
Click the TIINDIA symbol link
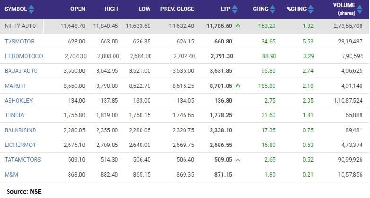[x=15, y=115]
